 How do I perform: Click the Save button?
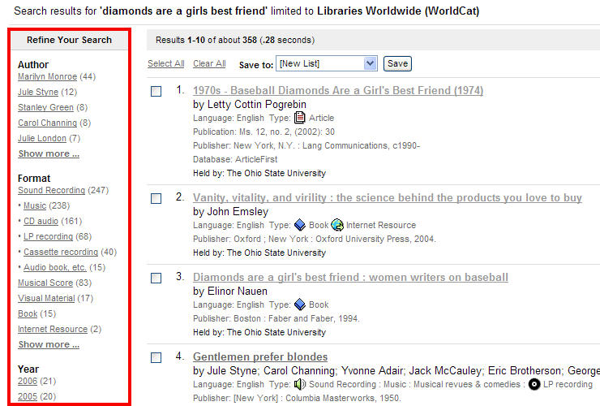397,63
